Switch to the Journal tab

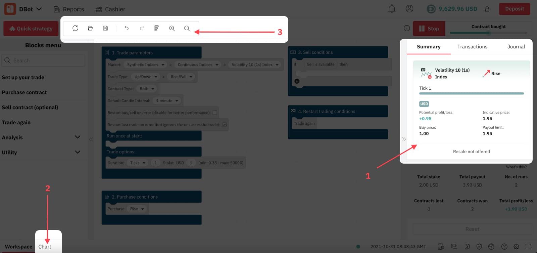pyautogui.click(x=516, y=47)
